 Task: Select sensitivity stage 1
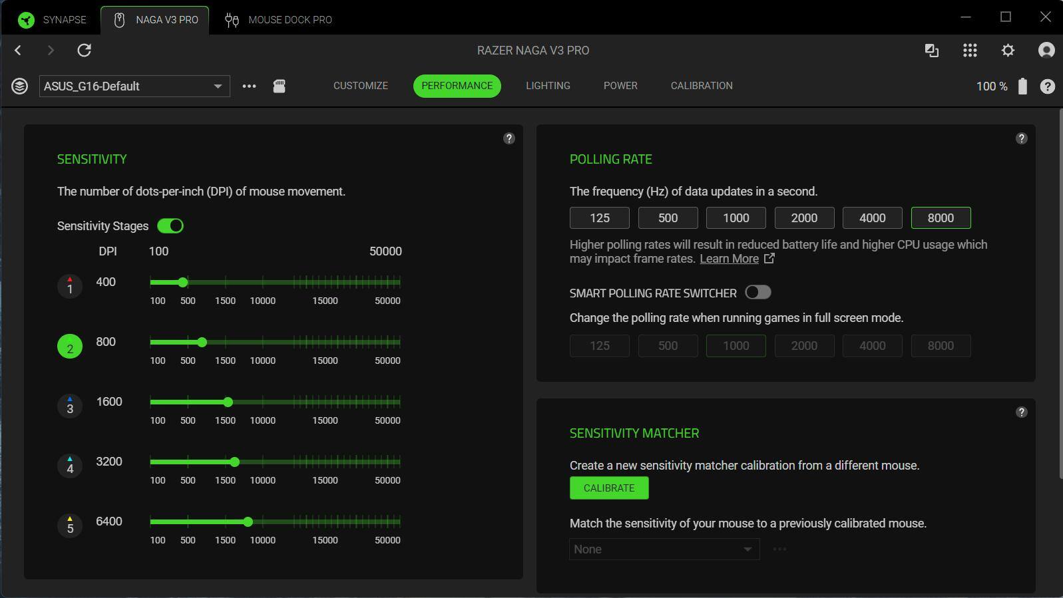pos(70,287)
